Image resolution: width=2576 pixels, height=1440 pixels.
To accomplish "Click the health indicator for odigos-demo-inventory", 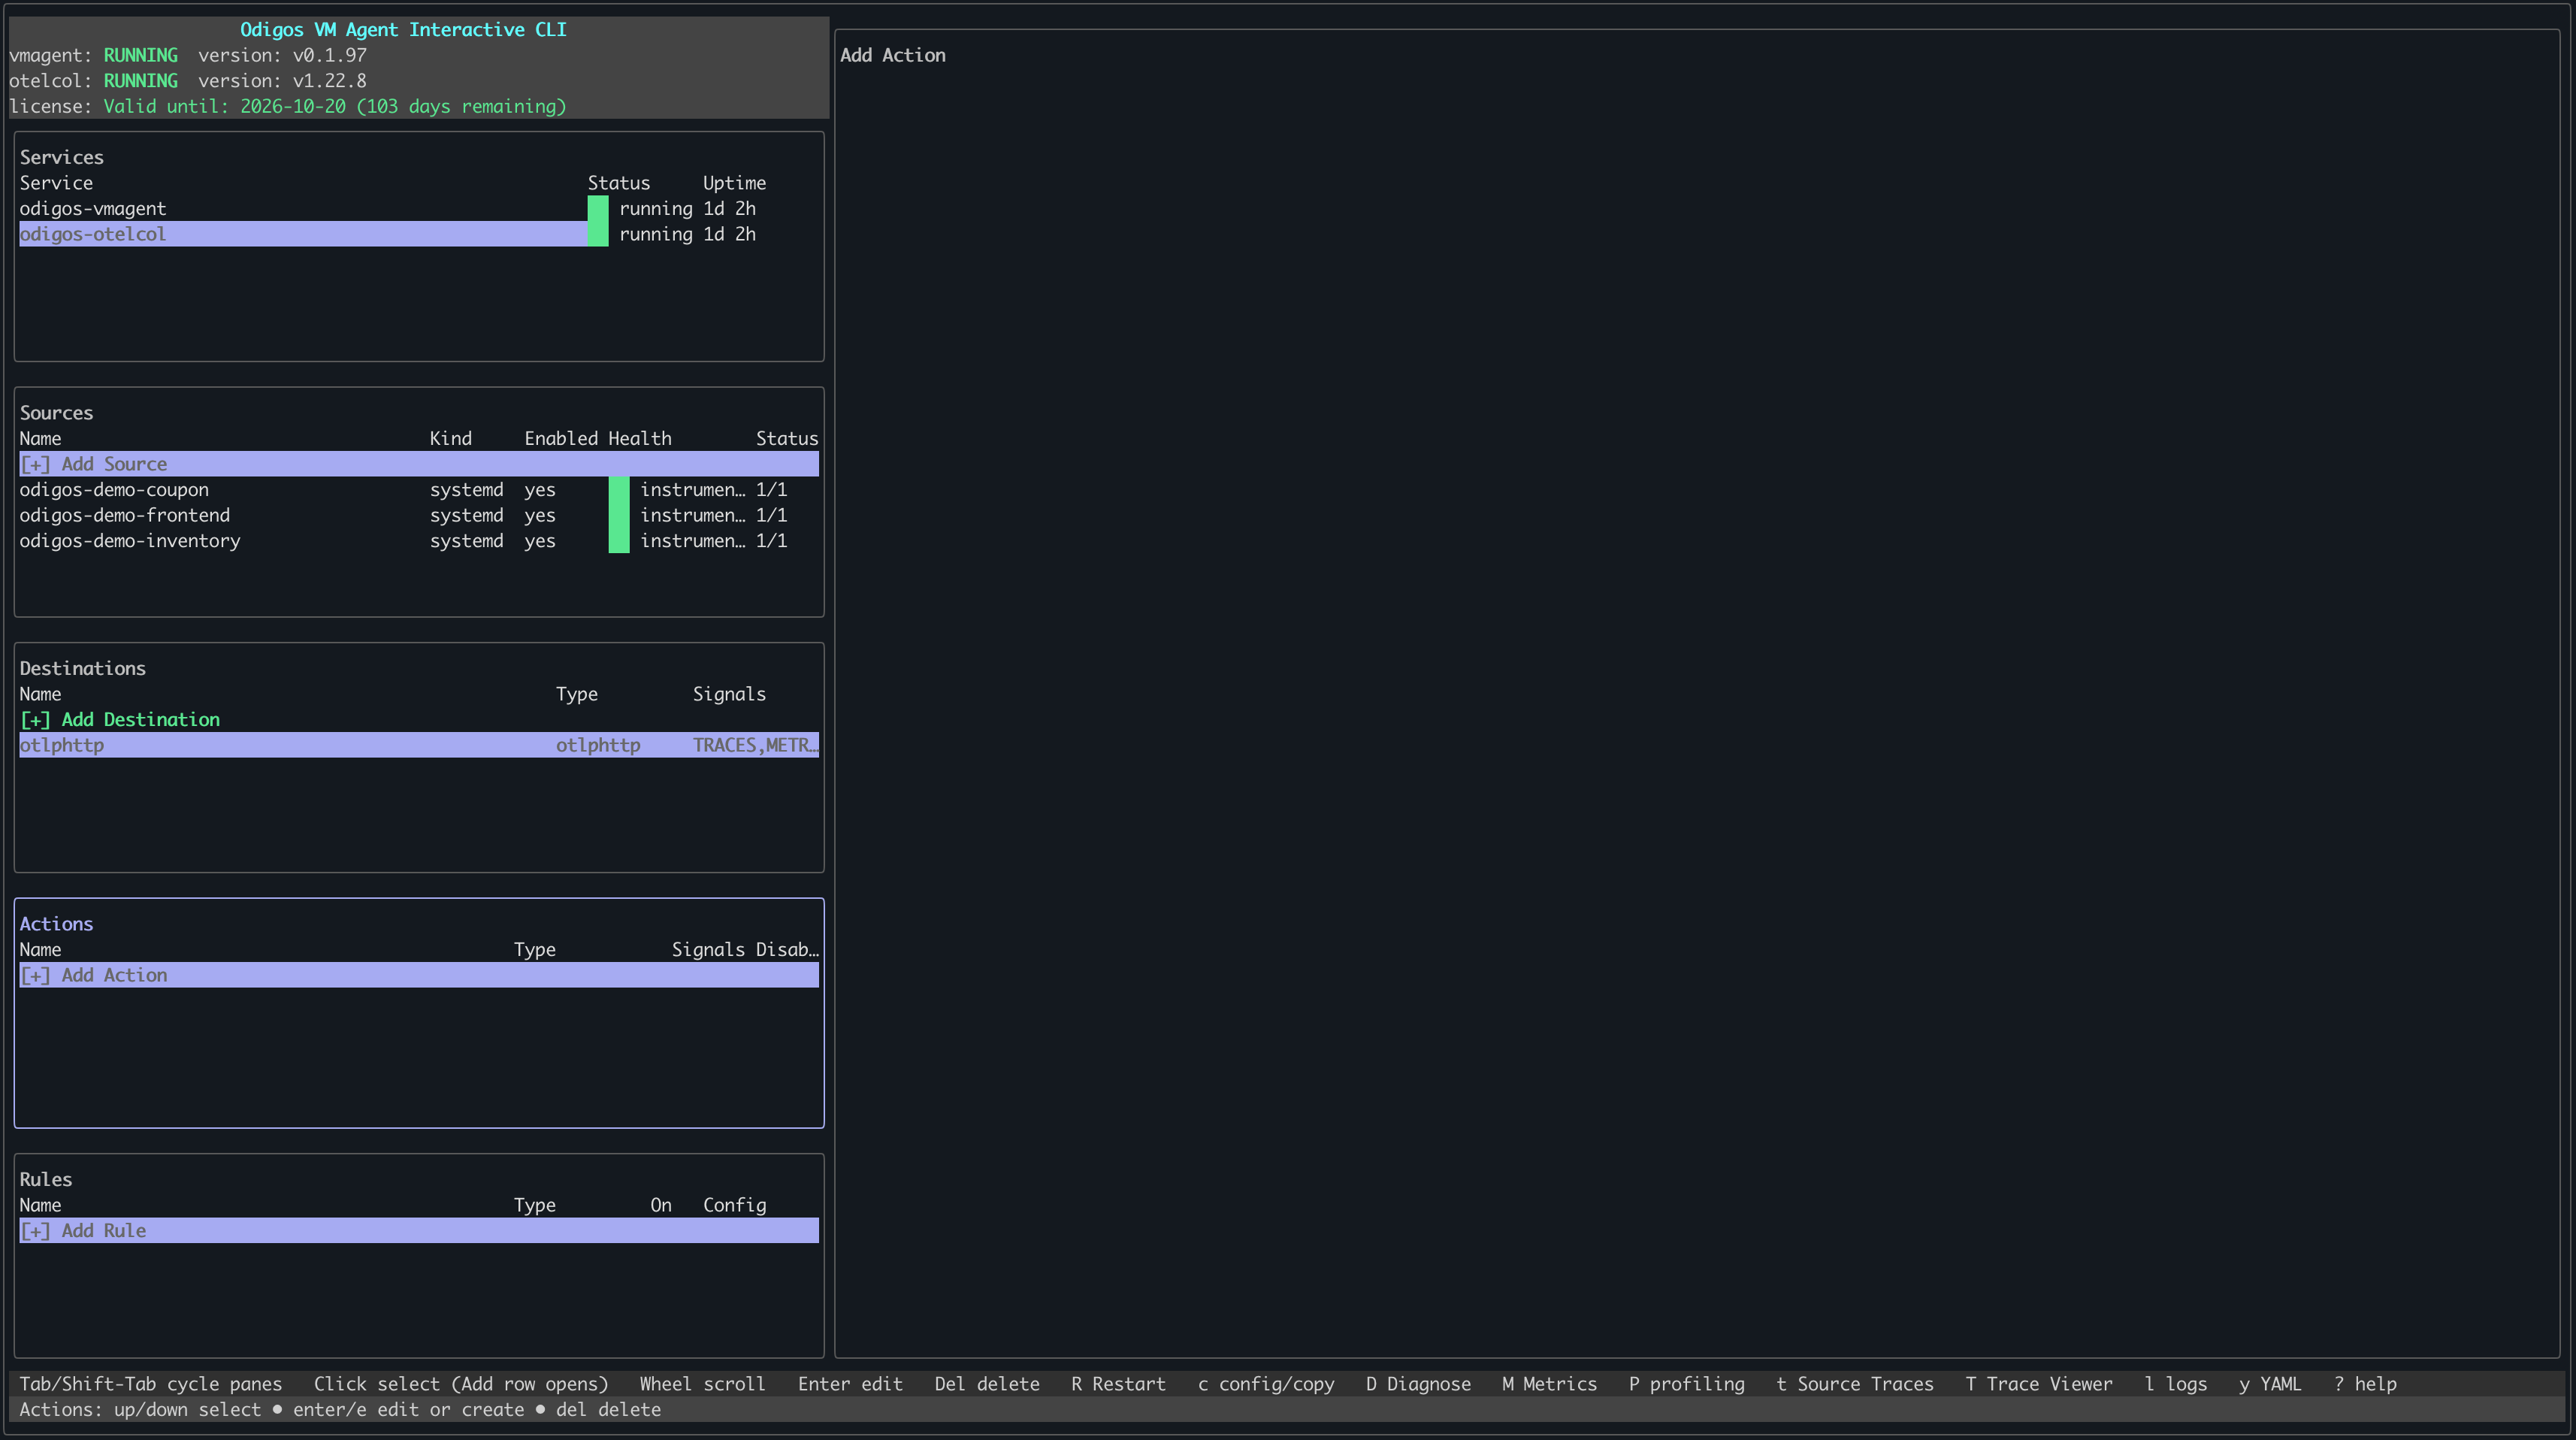I will pos(619,541).
